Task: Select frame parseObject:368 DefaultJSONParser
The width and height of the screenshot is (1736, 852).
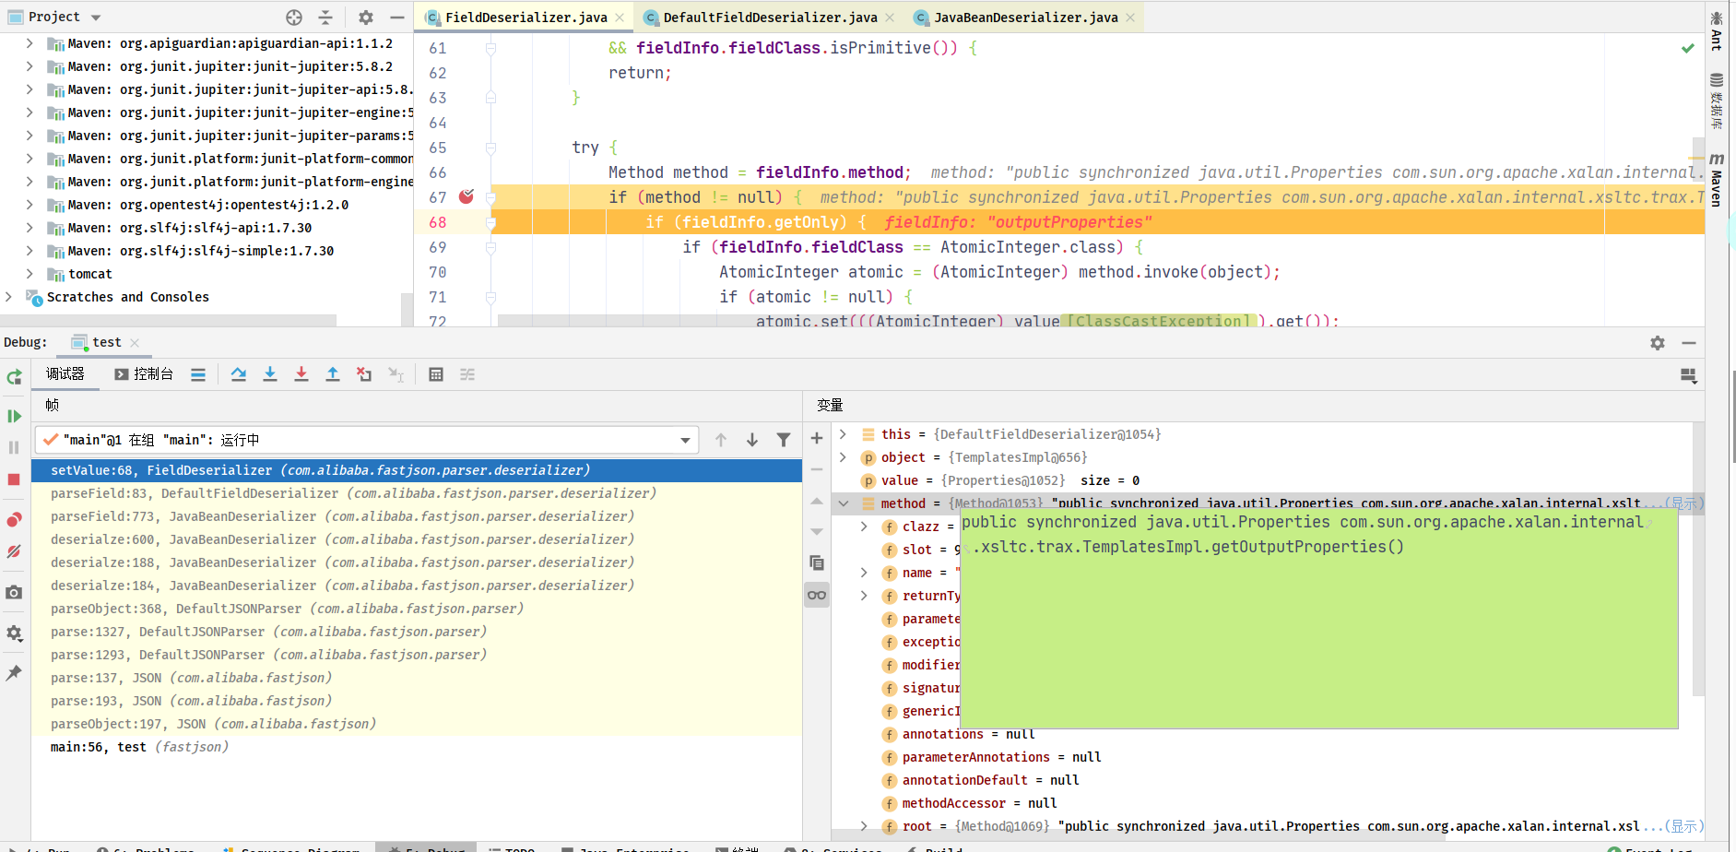Action: [x=417, y=609]
